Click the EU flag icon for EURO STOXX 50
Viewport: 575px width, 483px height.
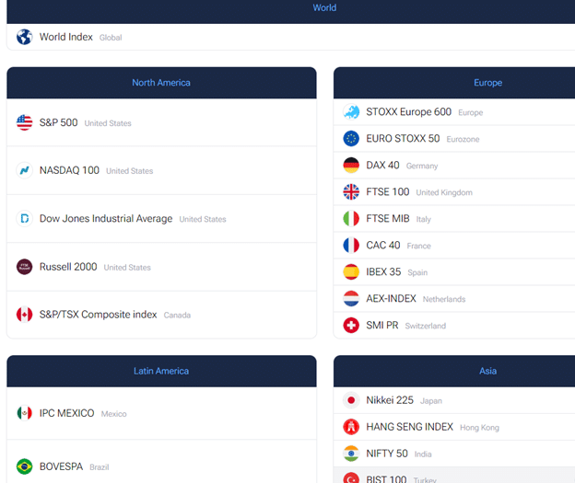pyautogui.click(x=351, y=138)
